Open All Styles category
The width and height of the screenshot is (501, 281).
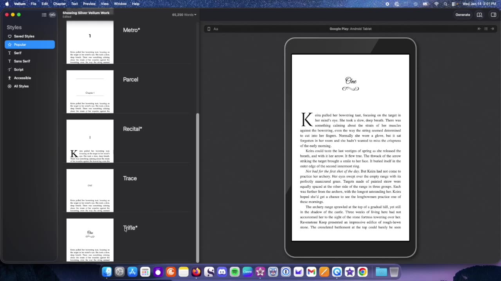pyautogui.click(x=30, y=86)
